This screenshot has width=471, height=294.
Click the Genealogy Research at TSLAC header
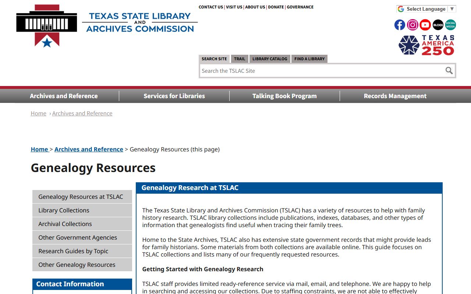tap(289, 188)
